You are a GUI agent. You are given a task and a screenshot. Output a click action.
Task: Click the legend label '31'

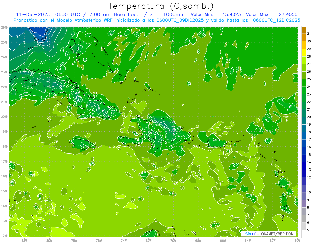click(309, 34)
